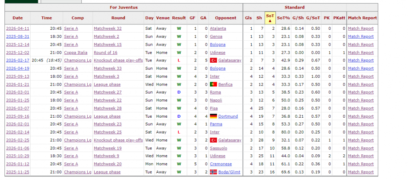Sort table by the Date column header

coord(18,18)
